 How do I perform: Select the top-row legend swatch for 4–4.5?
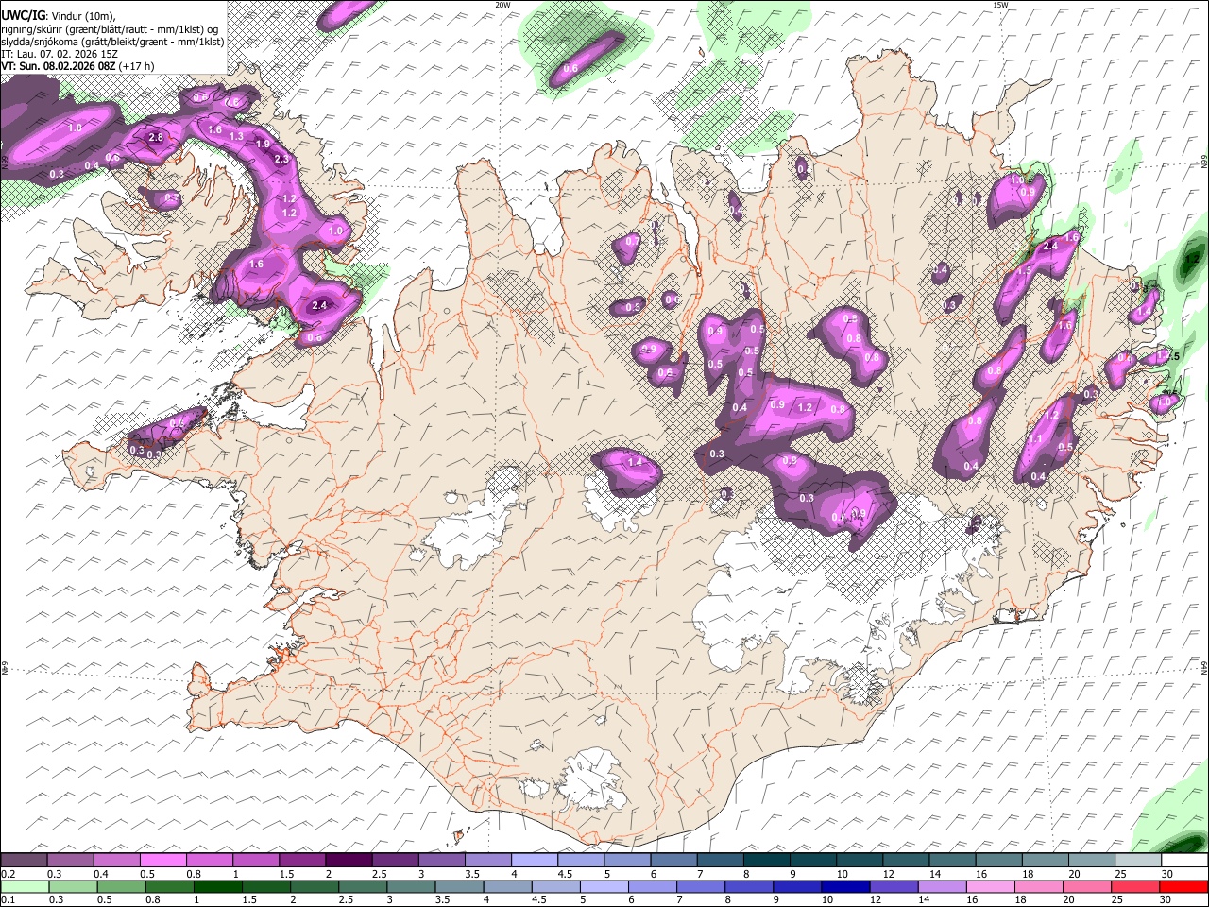(x=533, y=861)
